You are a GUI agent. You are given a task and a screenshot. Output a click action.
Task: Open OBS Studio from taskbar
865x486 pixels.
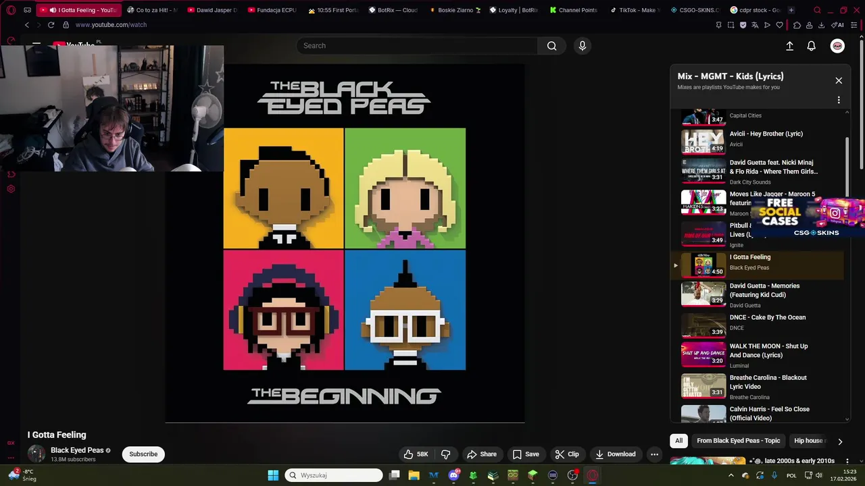point(572,475)
